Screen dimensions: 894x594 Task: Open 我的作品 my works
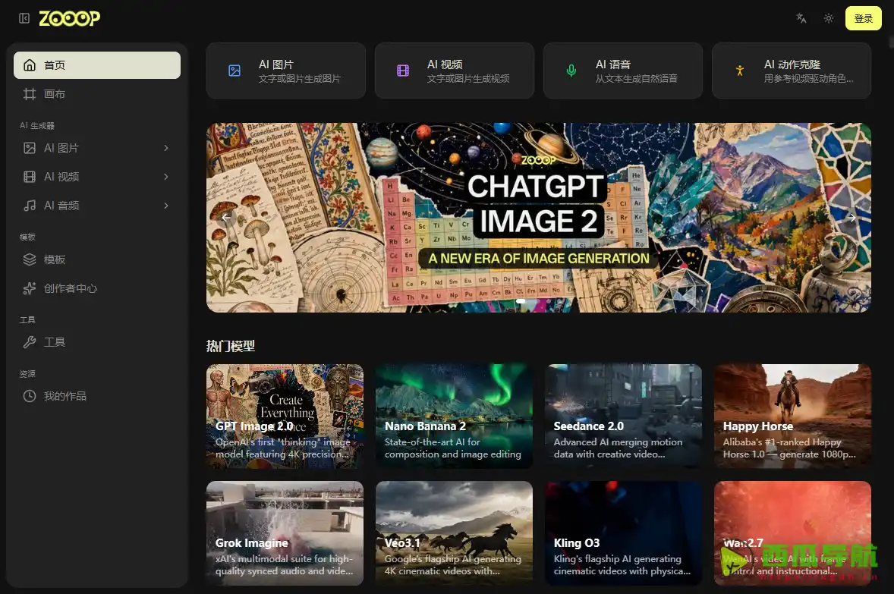tap(97, 396)
